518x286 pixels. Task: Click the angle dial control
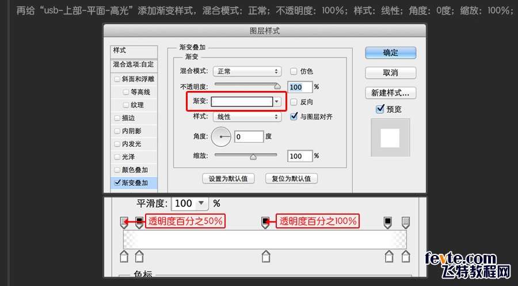point(220,136)
